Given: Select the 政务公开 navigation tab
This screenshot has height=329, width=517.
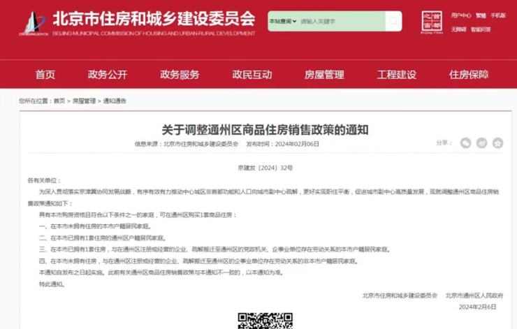Looking at the screenshot, I should point(108,75).
